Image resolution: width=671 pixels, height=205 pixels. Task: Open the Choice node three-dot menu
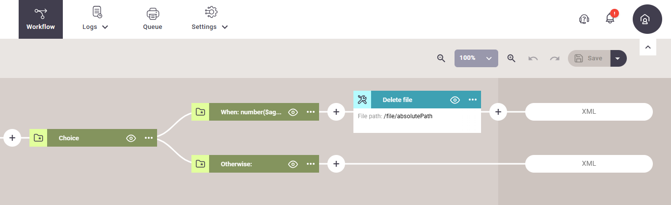click(x=149, y=138)
